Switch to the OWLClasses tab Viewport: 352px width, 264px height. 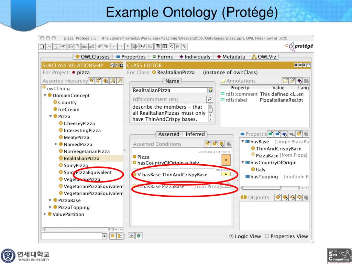click(x=93, y=57)
